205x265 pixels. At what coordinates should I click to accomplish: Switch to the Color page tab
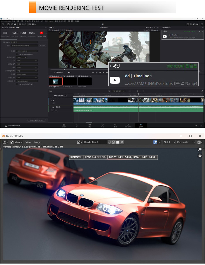115,125
